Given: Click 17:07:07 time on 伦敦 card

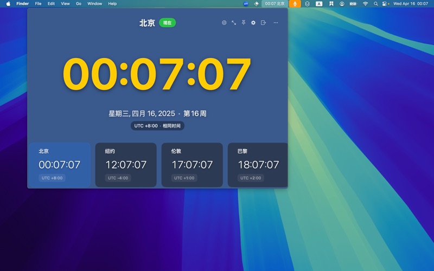Looking at the screenshot, I should pyautogui.click(x=192, y=165).
